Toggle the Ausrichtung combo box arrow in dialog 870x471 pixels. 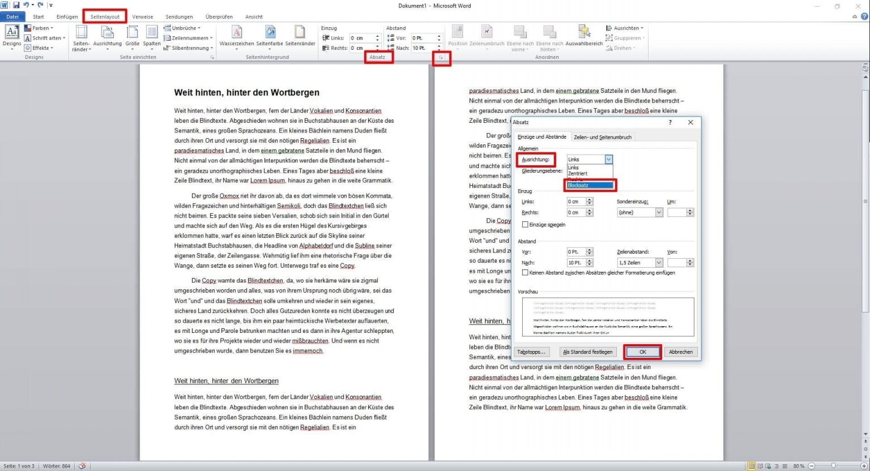coord(608,160)
